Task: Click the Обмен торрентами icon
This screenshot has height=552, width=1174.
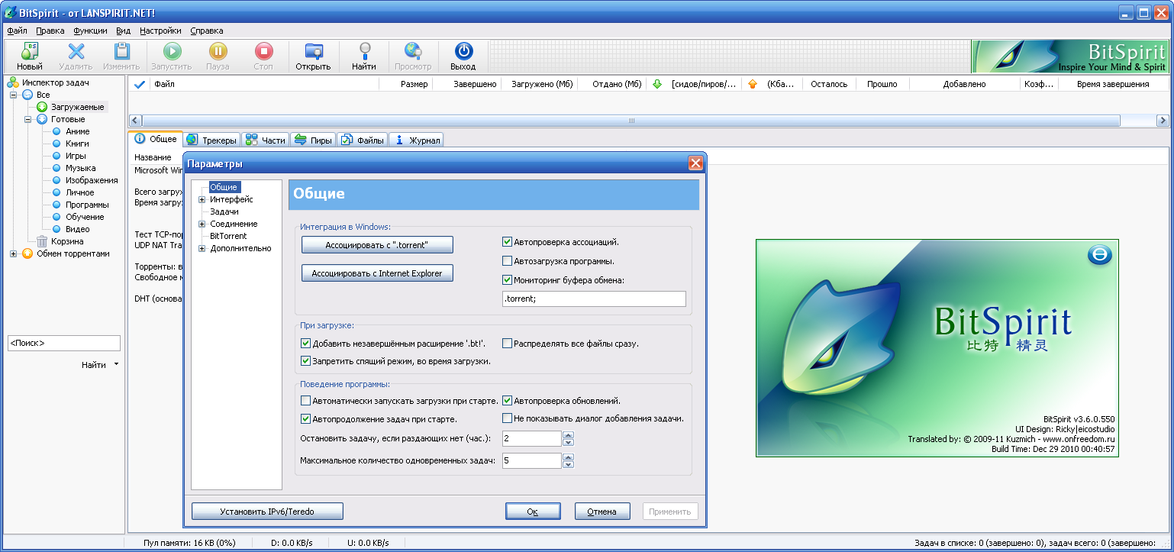Action: click(27, 253)
